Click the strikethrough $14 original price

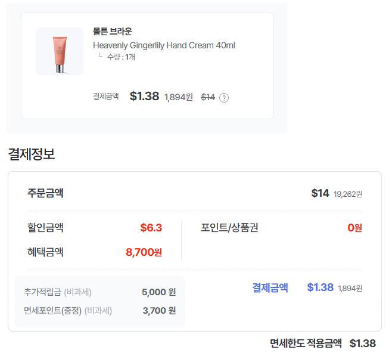point(208,97)
